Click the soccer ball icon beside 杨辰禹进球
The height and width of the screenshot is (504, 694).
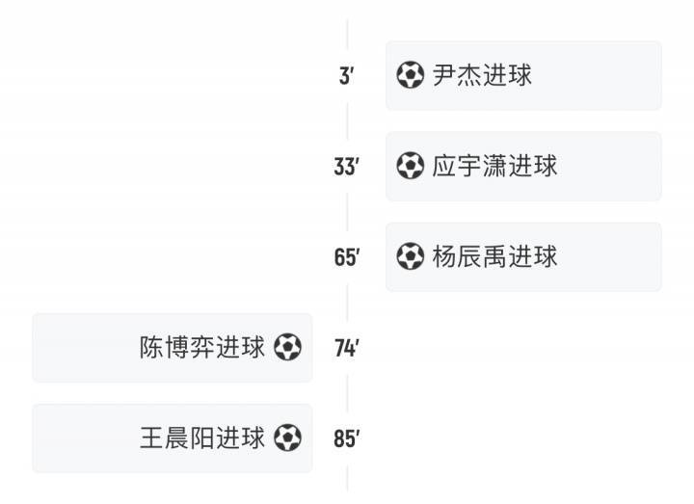[x=411, y=256]
